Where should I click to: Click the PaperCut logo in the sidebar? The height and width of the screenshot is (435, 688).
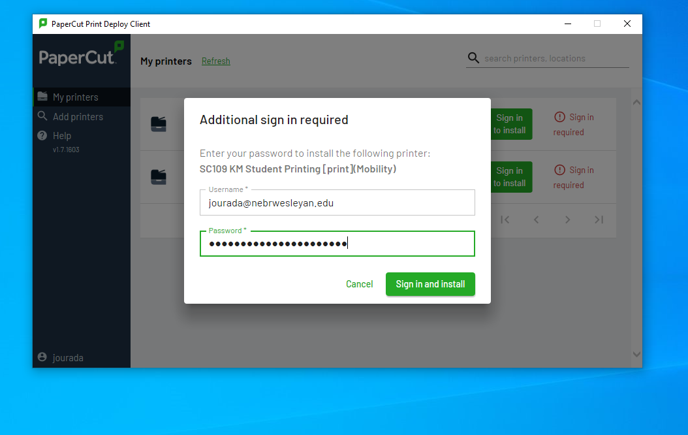(x=81, y=54)
